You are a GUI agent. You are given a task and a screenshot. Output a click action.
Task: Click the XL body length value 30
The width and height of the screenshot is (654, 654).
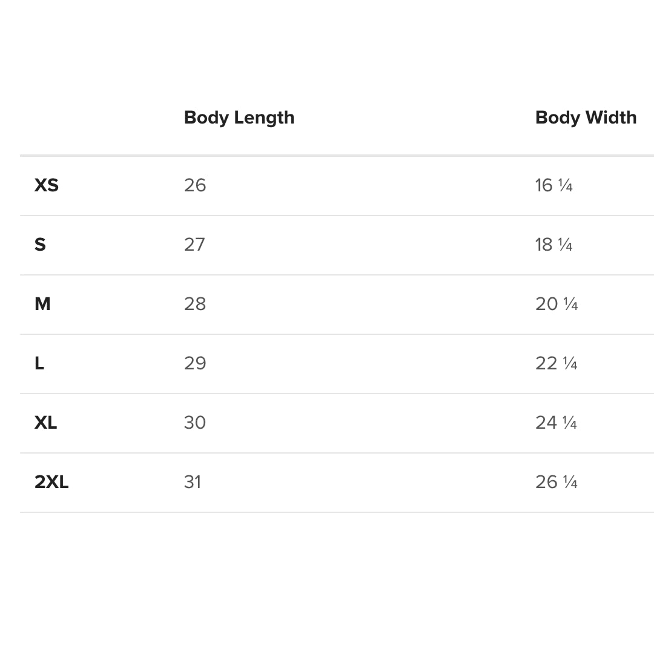195,423
